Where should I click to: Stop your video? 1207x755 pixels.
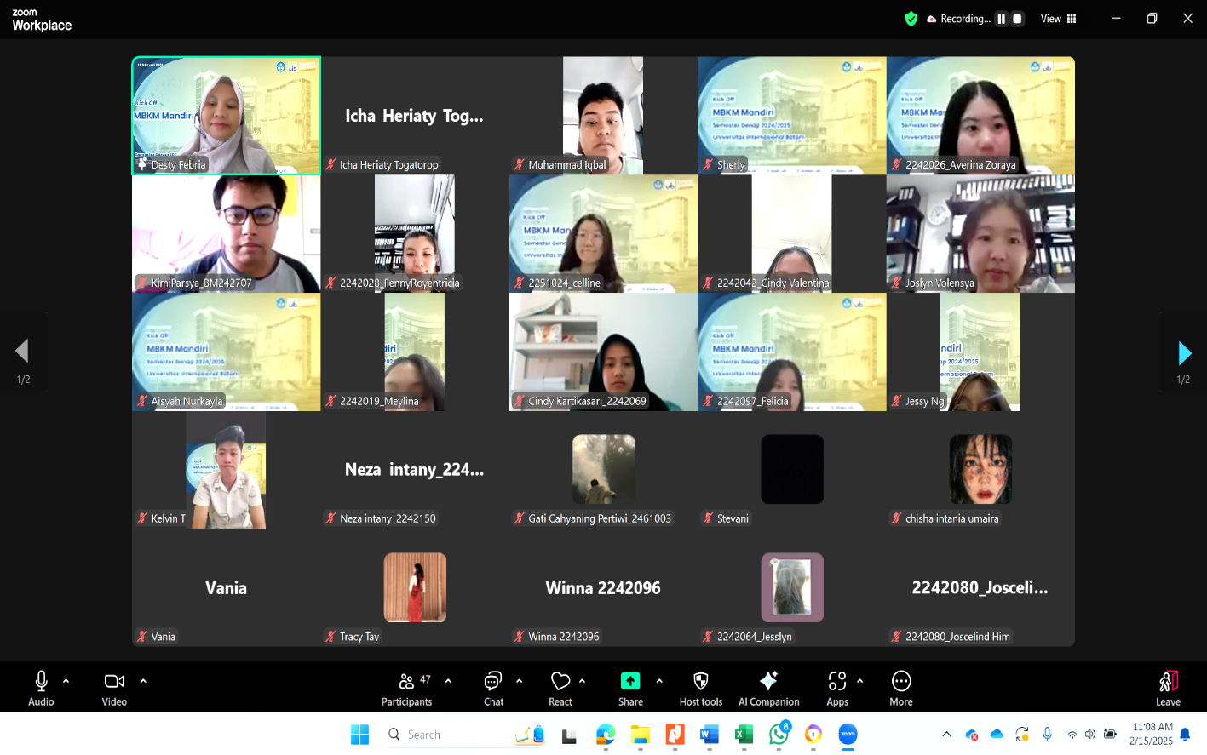point(114,688)
